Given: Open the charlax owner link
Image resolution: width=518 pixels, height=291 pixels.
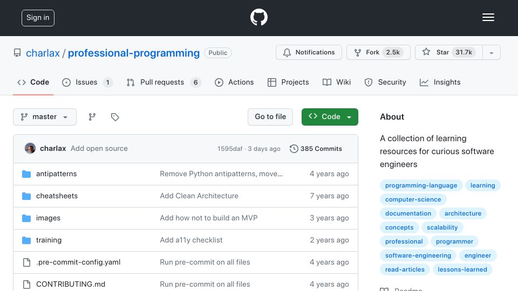Looking at the screenshot, I should pyautogui.click(x=43, y=53).
